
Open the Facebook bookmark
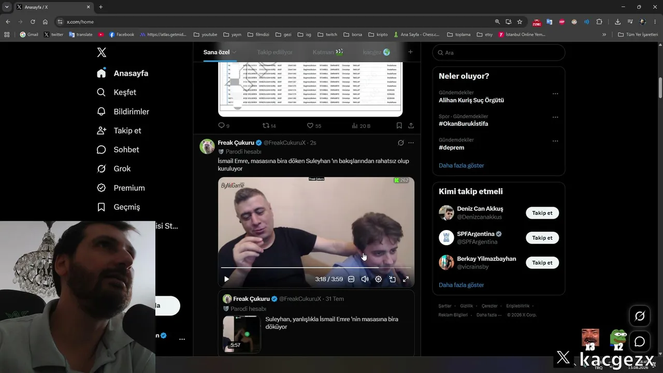(x=121, y=35)
